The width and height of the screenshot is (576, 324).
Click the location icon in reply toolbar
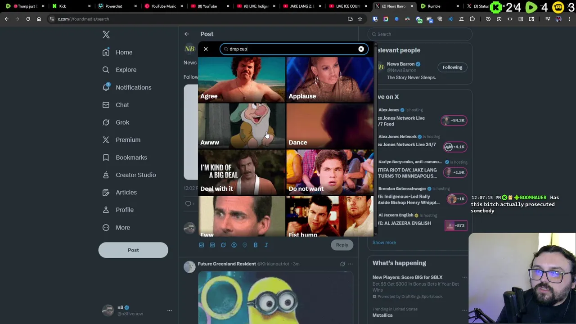(245, 245)
